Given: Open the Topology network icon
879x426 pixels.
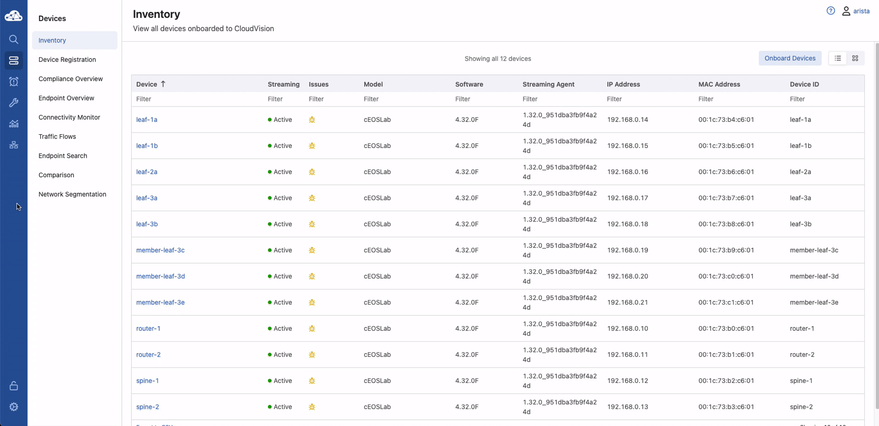Looking at the screenshot, I should click(14, 145).
